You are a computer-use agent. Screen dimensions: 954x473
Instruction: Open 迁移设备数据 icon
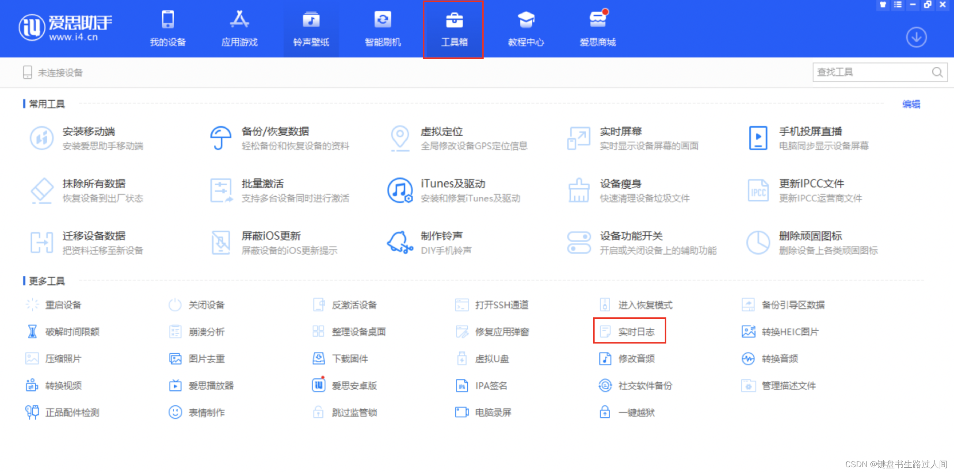(x=42, y=243)
